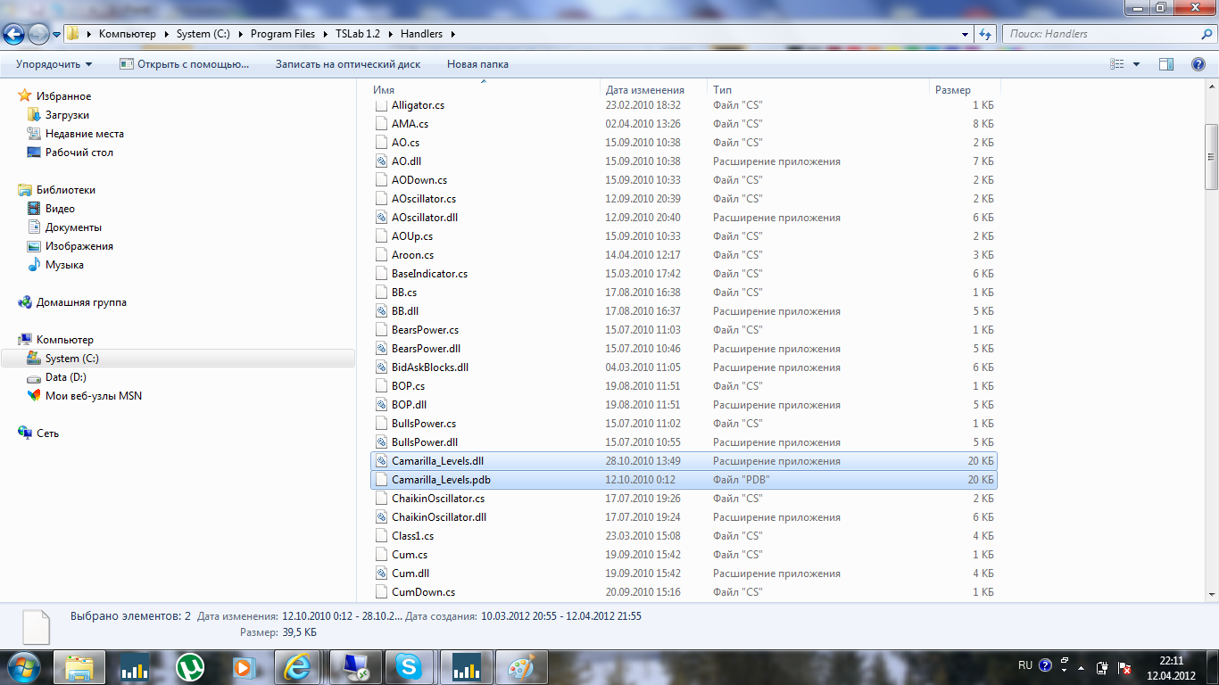Open the Explorer help question-mark icon
The height and width of the screenshot is (685, 1219).
1198,64
